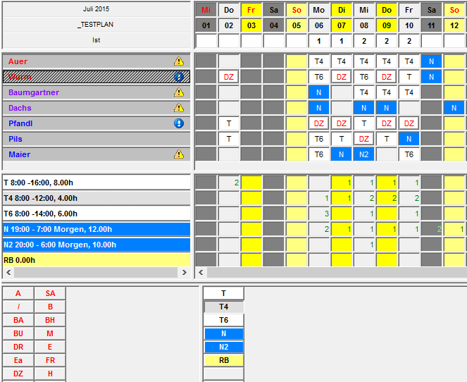Pick the yellow RB swatch in the palette

coord(223,360)
